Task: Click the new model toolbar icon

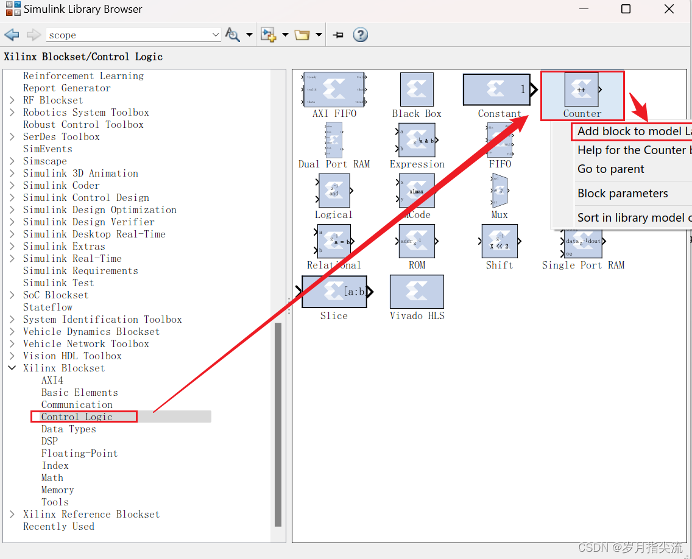Action: point(268,35)
